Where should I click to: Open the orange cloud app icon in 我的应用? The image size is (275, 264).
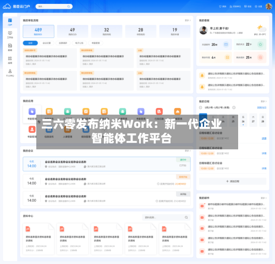[178, 111]
